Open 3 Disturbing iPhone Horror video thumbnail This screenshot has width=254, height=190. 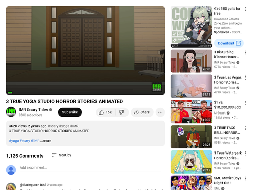pos(192,61)
